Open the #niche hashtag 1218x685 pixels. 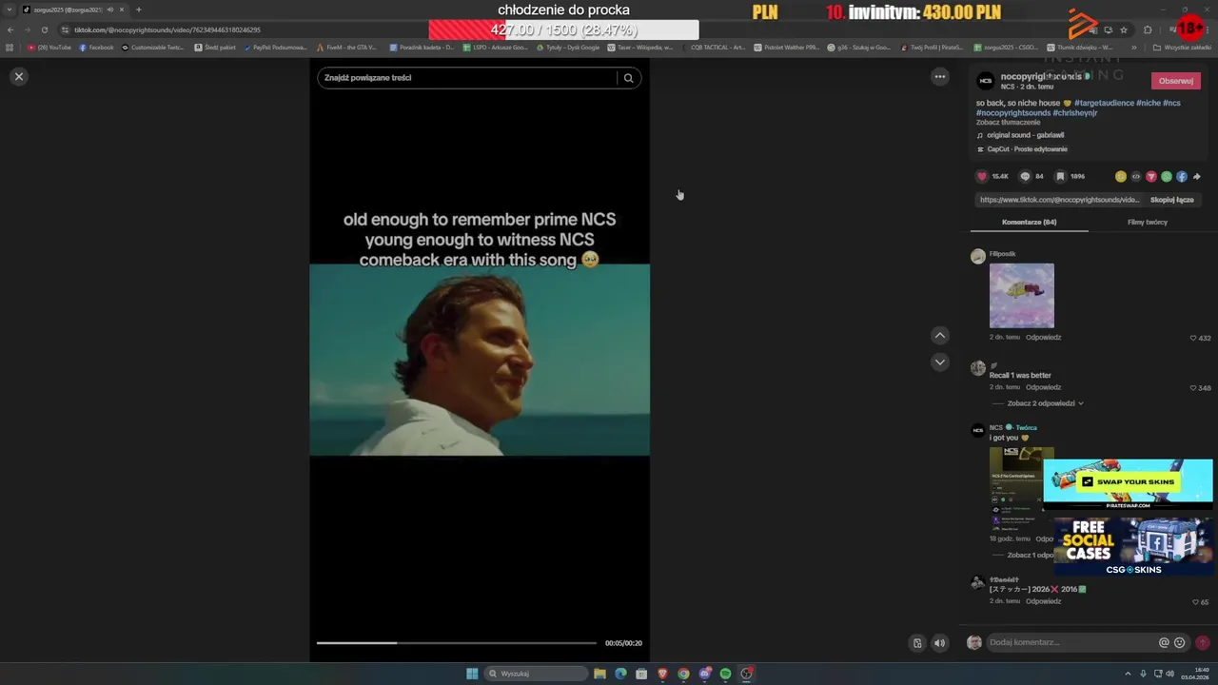coord(1149,103)
